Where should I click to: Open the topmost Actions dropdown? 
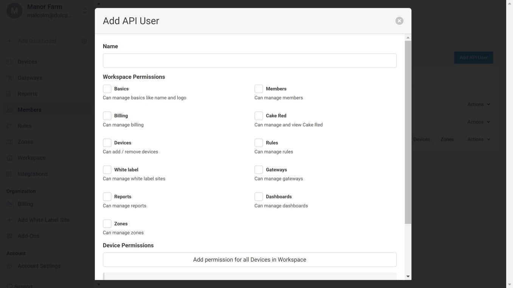tap(478, 104)
